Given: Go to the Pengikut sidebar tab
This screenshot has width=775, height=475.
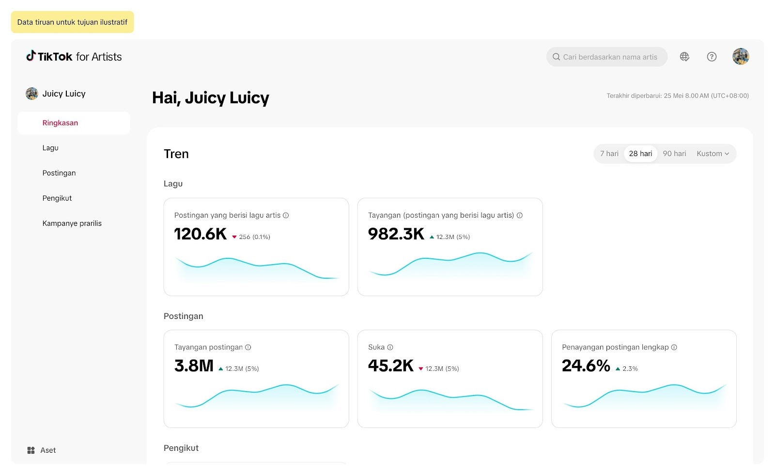Looking at the screenshot, I should (x=57, y=198).
